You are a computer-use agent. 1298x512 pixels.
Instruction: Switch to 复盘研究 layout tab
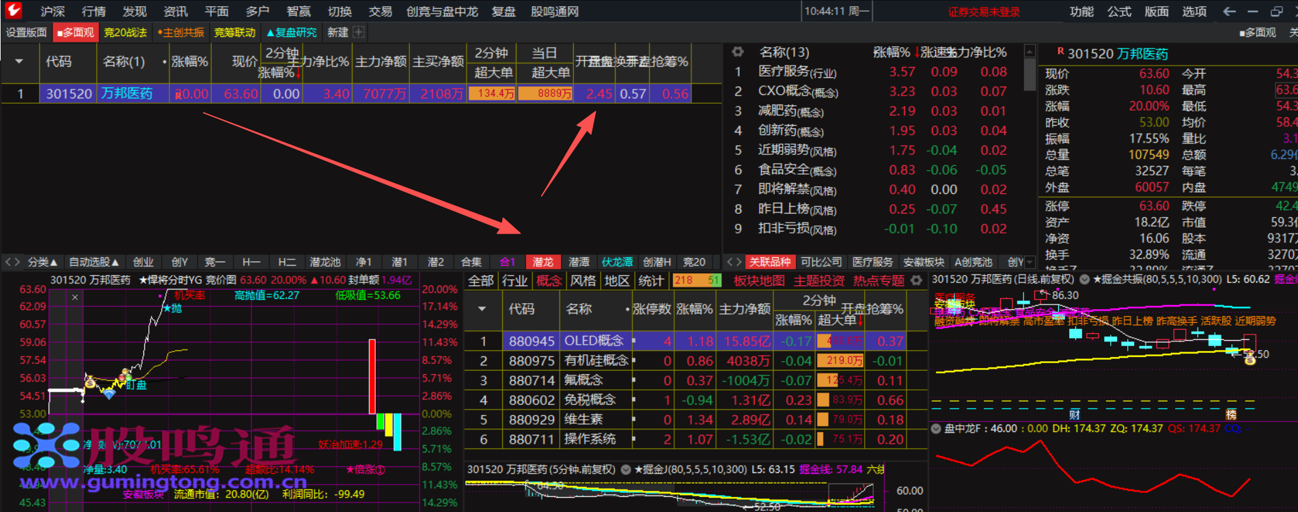coord(292,32)
